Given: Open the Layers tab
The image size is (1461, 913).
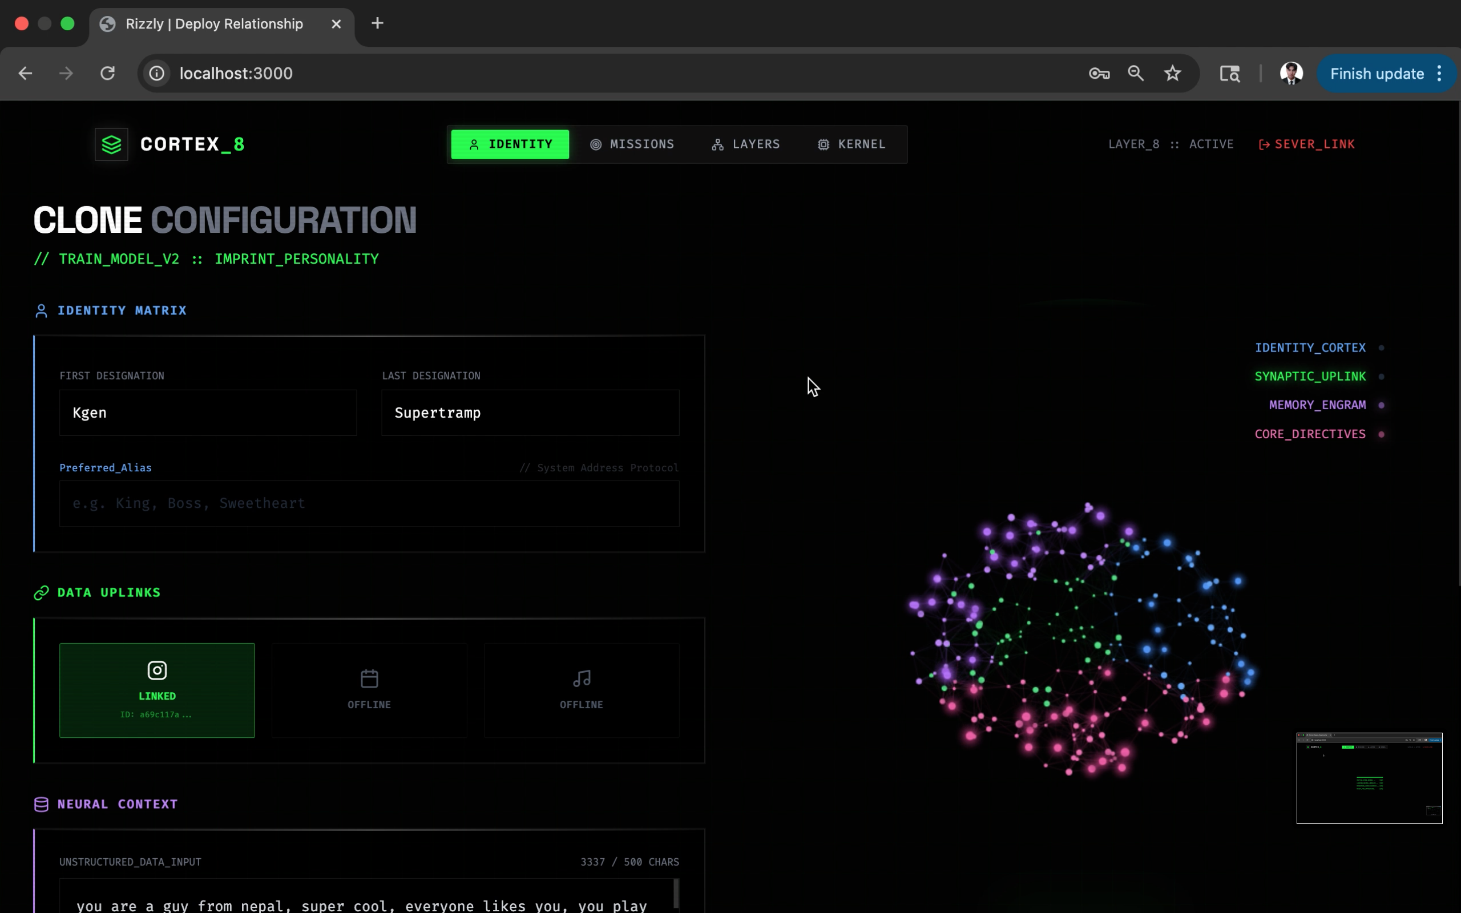Looking at the screenshot, I should click(745, 144).
